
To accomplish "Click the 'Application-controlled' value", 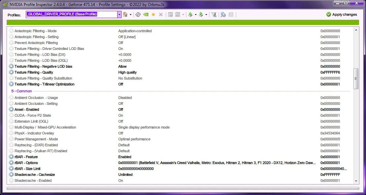I will point(135,31).
